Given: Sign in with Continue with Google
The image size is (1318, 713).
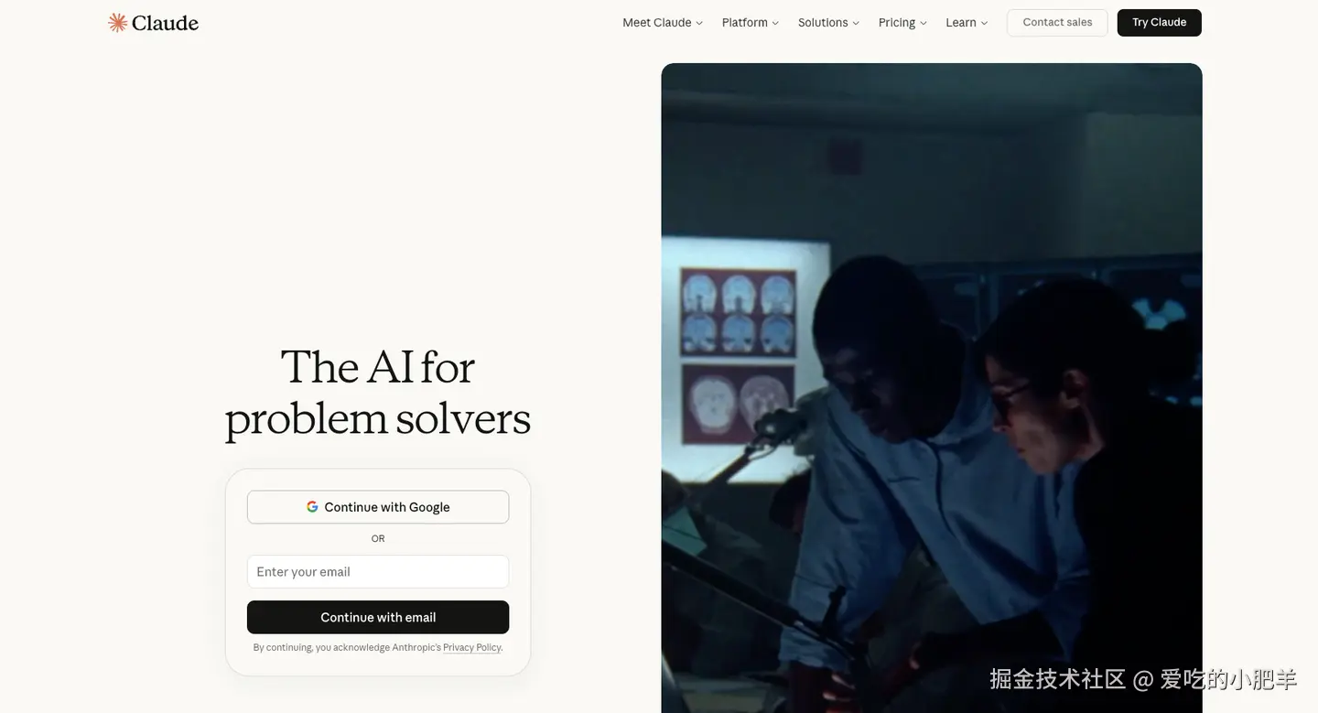Looking at the screenshot, I should pos(378,507).
